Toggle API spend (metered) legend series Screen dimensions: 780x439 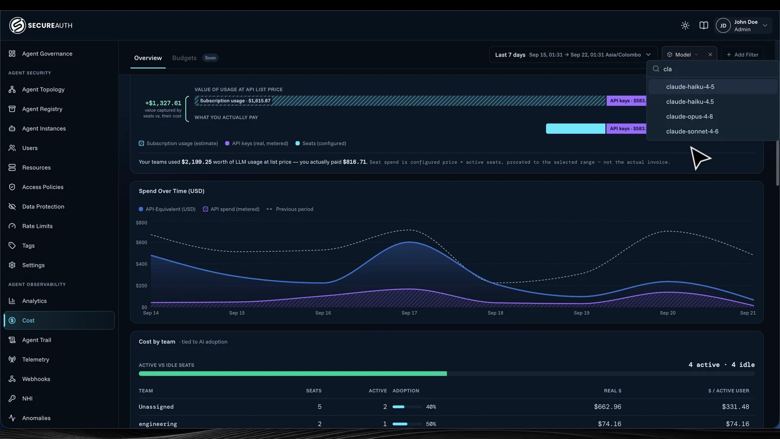tap(231, 209)
